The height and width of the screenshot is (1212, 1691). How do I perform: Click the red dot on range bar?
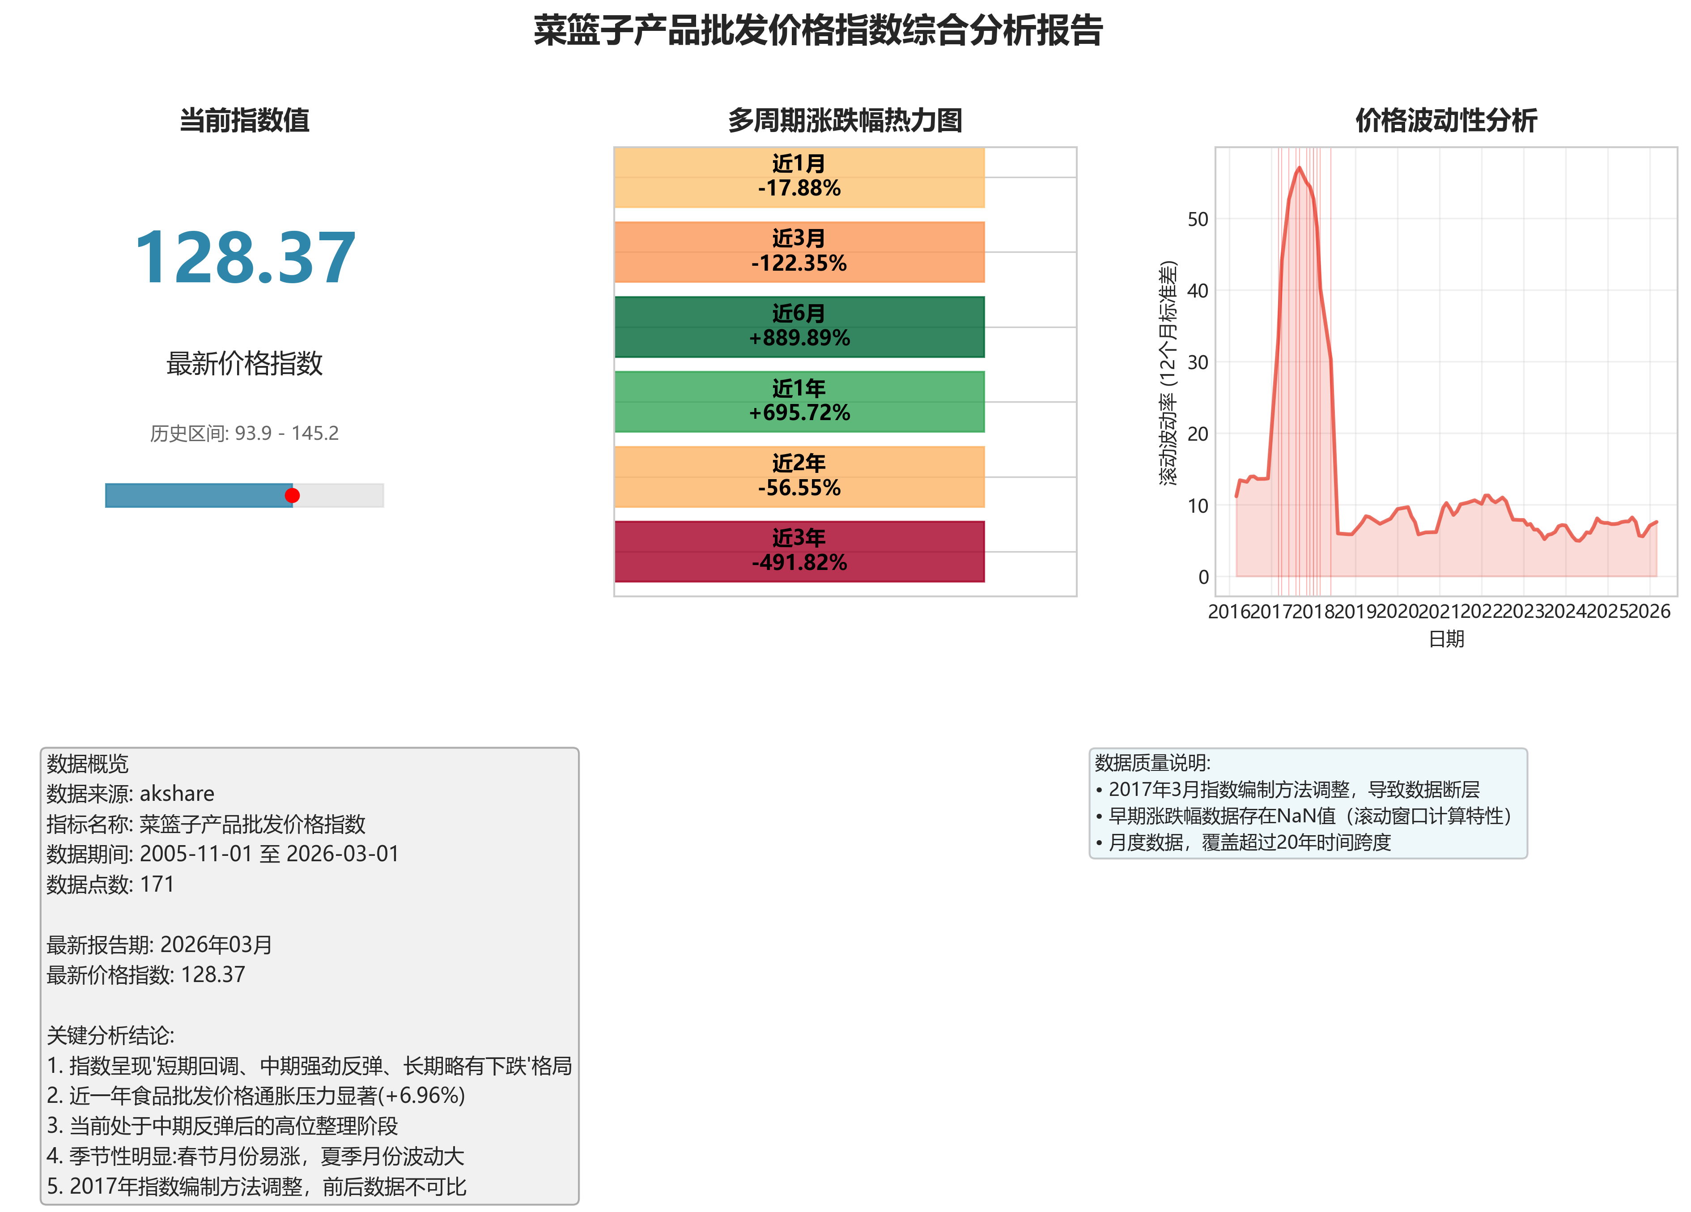[292, 495]
